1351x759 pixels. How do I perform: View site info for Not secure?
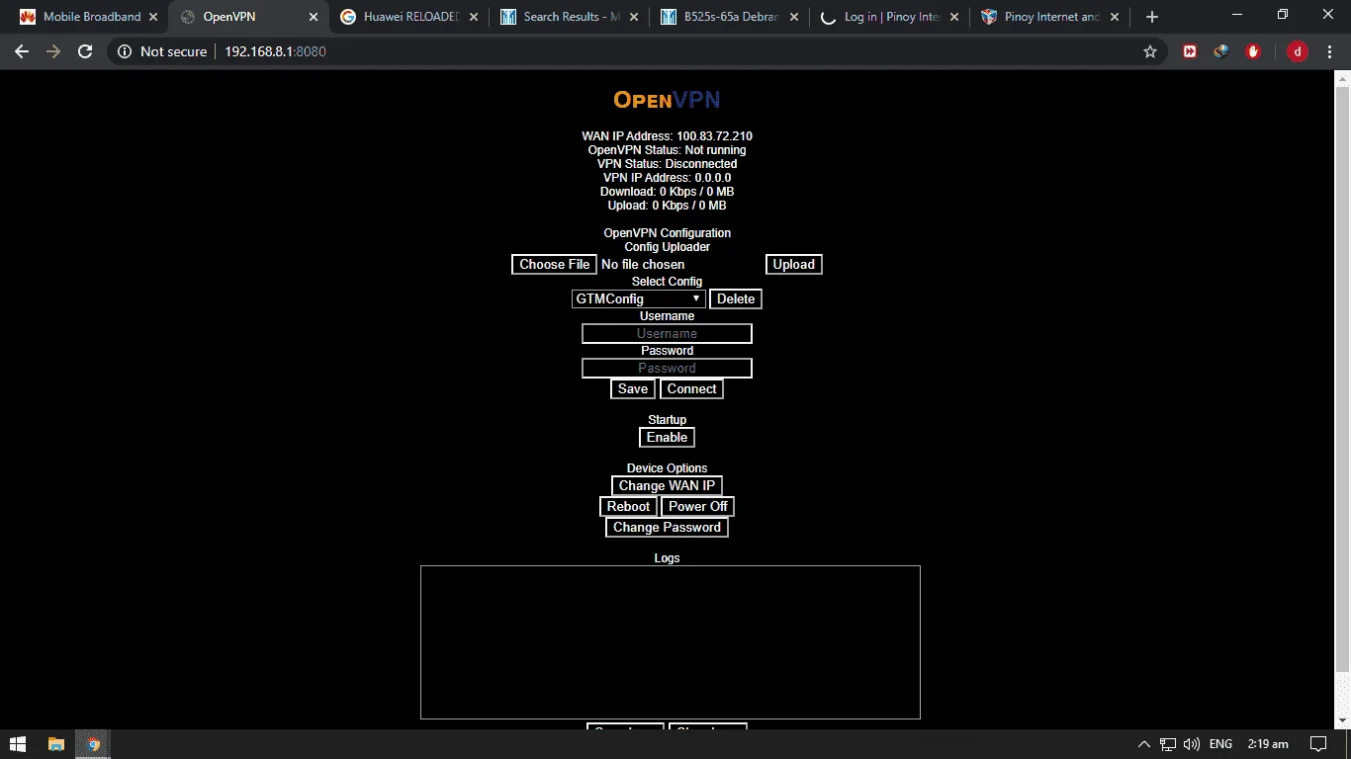tap(162, 51)
